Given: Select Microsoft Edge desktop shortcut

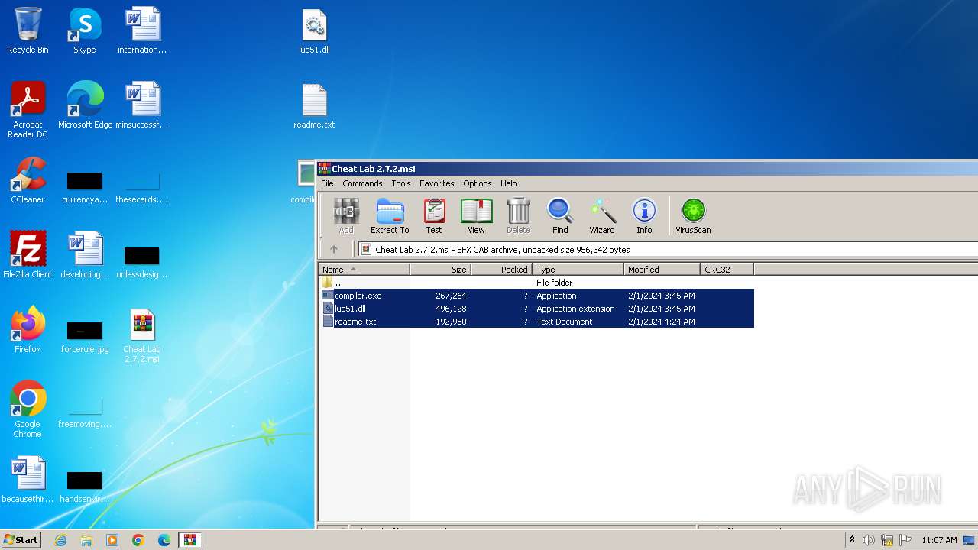Looking at the screenshot, I should (x=85, y=105).
